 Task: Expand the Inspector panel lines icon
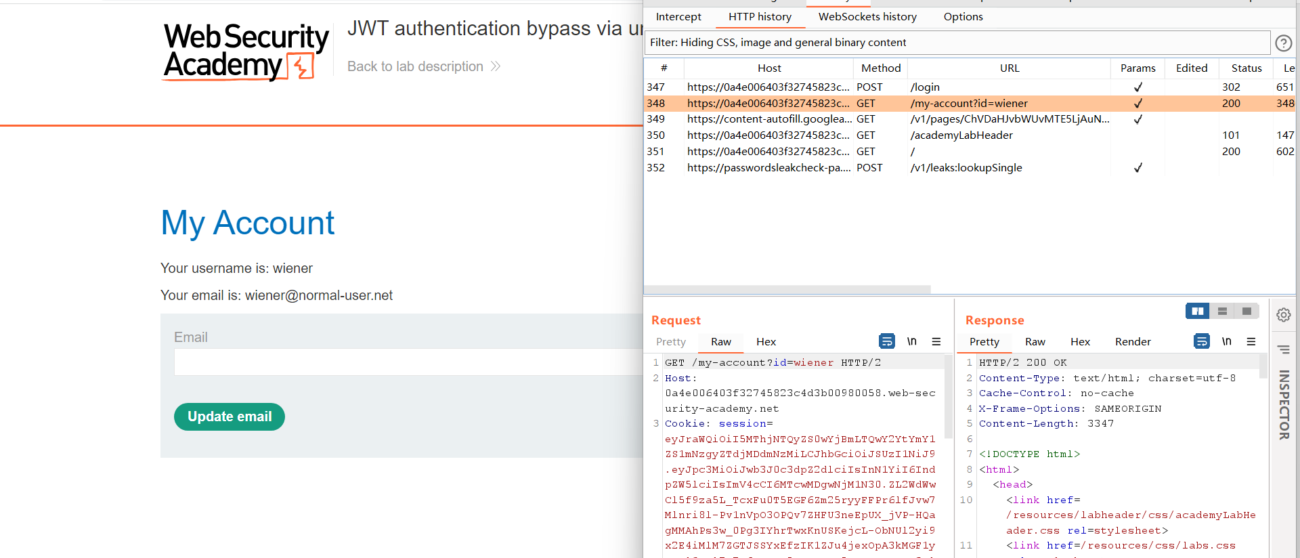pyautogui.click(x=1283, y=349)
